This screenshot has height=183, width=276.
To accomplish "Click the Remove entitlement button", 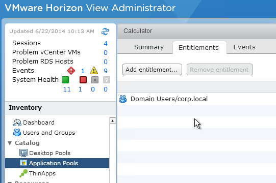I will click(220, 70).
